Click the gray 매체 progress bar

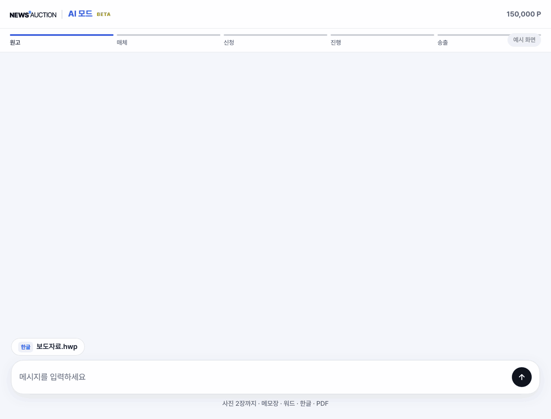pos(168,35)
